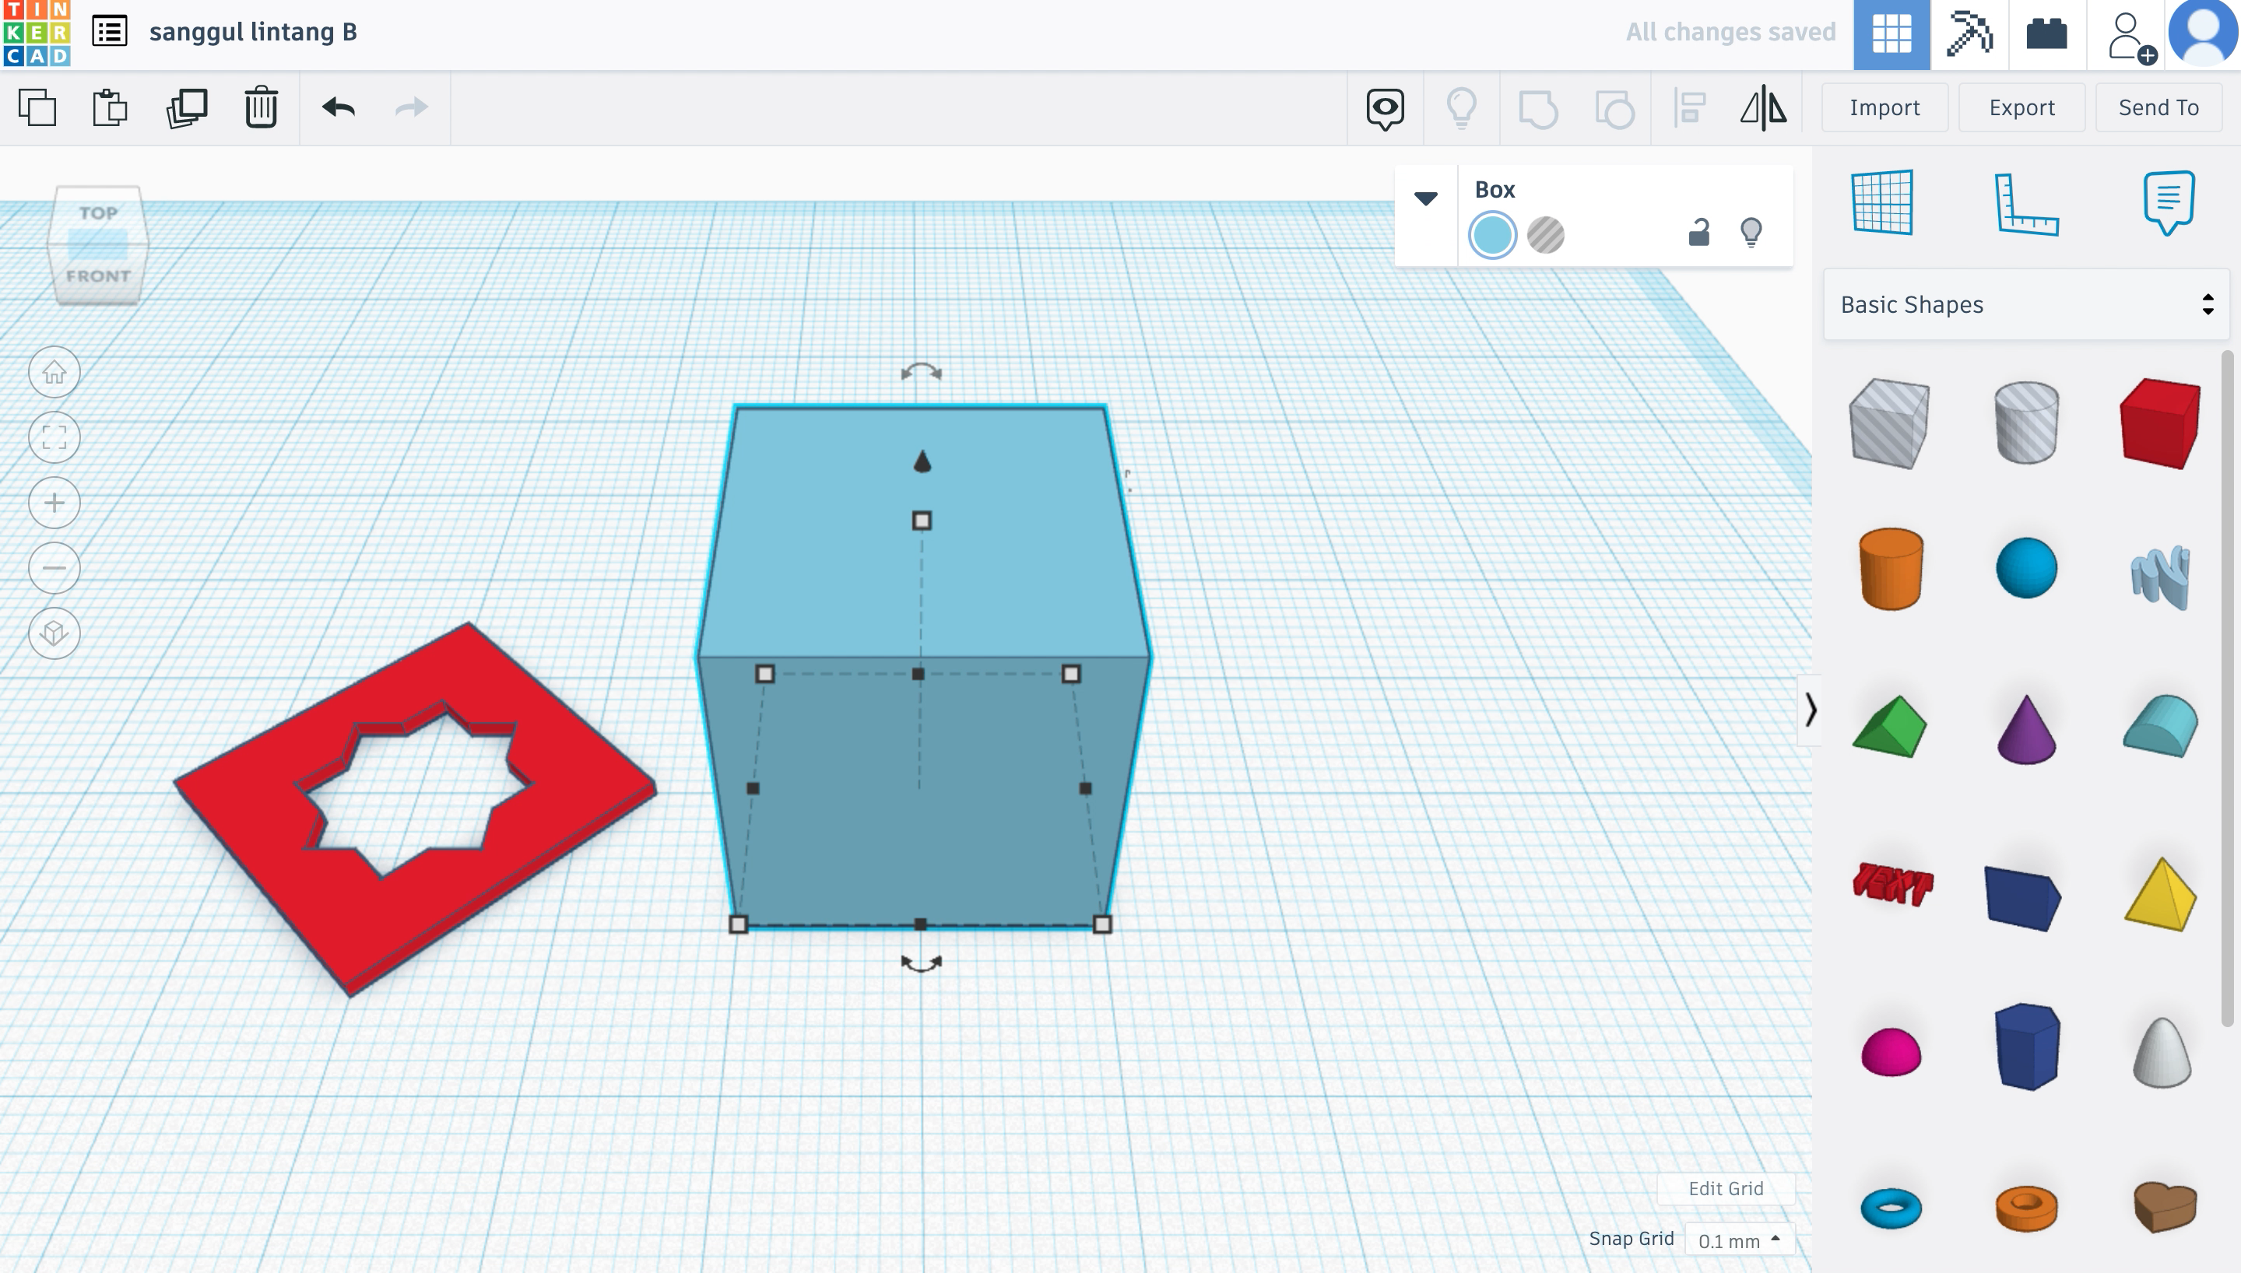
Task: Click the View Home button
Action: [52, 371]
